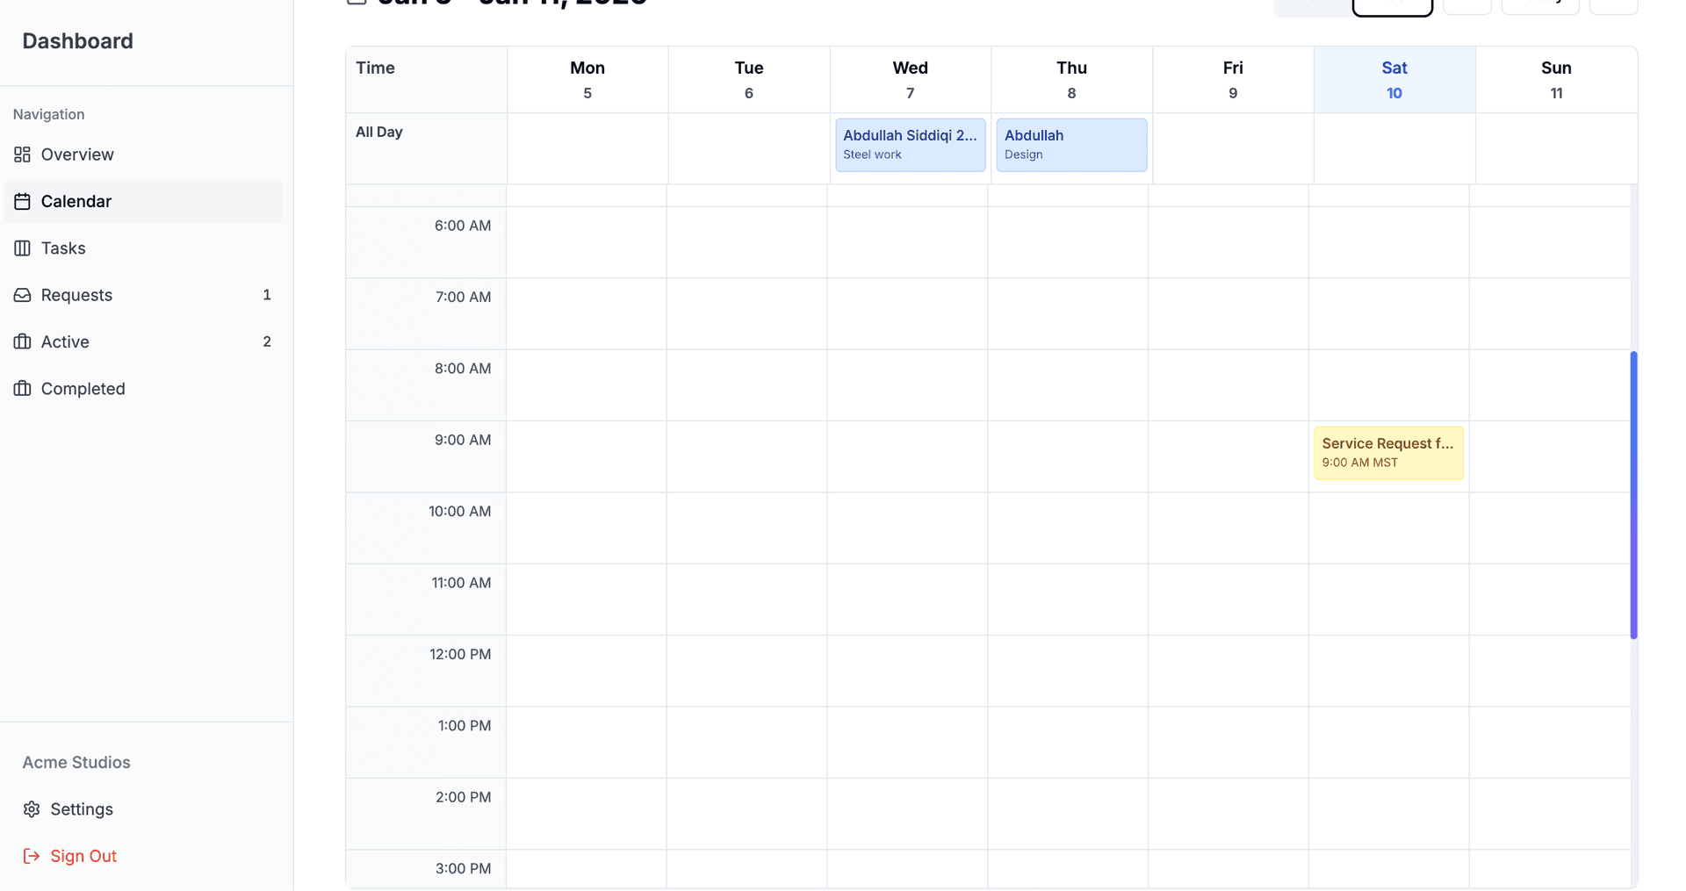
Task: Click the outlined view button near the date
Action: [1392, 4]
